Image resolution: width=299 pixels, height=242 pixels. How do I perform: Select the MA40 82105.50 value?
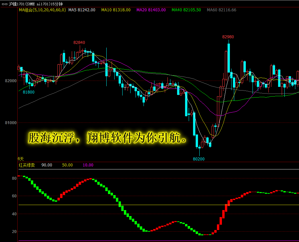[x=186, y=10]
